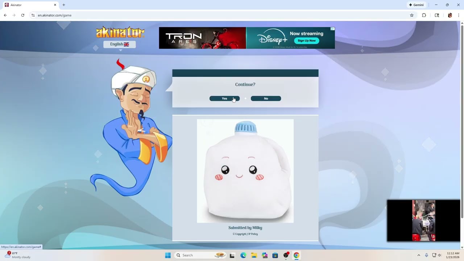Click the microphone tray icon
The image size is (464, 261).
(426, 255)
